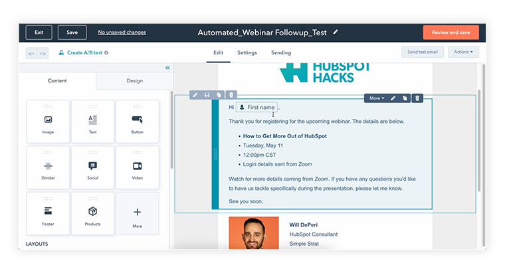Choose the Text module

tap(93, 122)
